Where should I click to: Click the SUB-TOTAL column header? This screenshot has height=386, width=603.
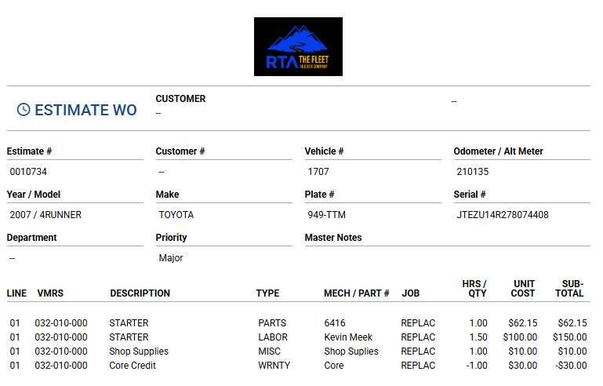point(572,288)
